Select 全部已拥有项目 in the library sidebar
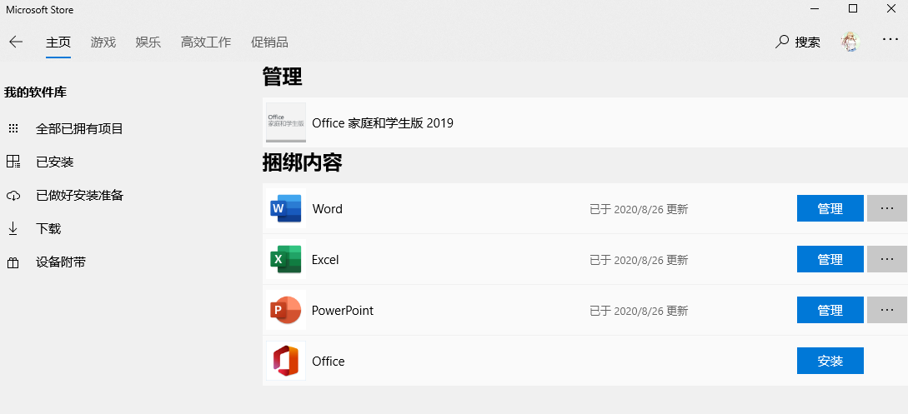Image resolution: width=908 pixels, height=414 pixels. pos(79,129)
